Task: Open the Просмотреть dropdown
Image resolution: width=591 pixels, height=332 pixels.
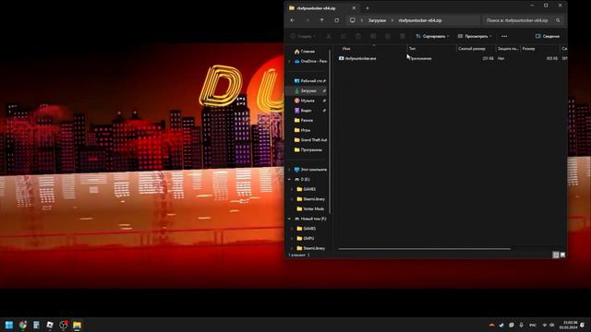Action: [x=475, y=36]
